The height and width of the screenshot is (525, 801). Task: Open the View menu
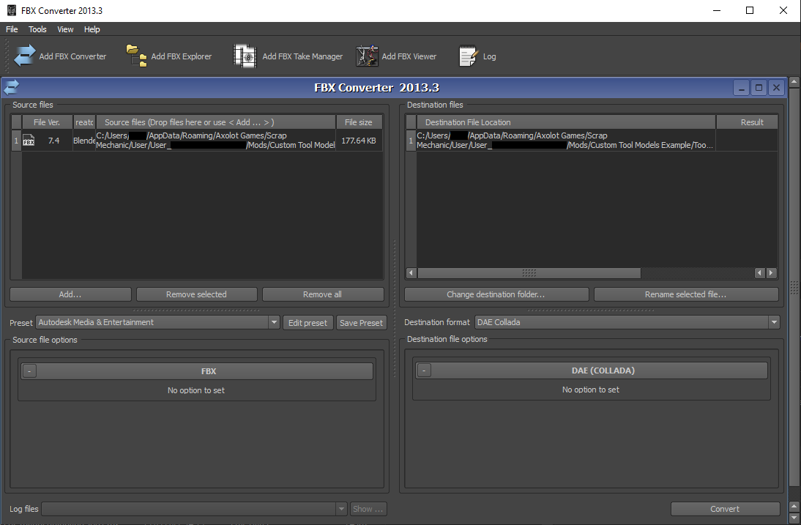[x=65, y=29]
